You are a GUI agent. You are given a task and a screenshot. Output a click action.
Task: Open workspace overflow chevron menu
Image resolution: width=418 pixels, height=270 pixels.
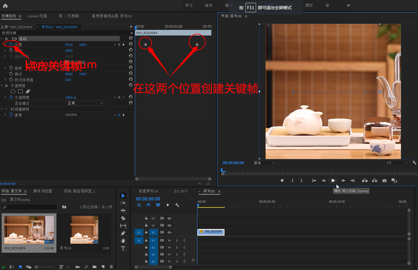coord(348,5)
